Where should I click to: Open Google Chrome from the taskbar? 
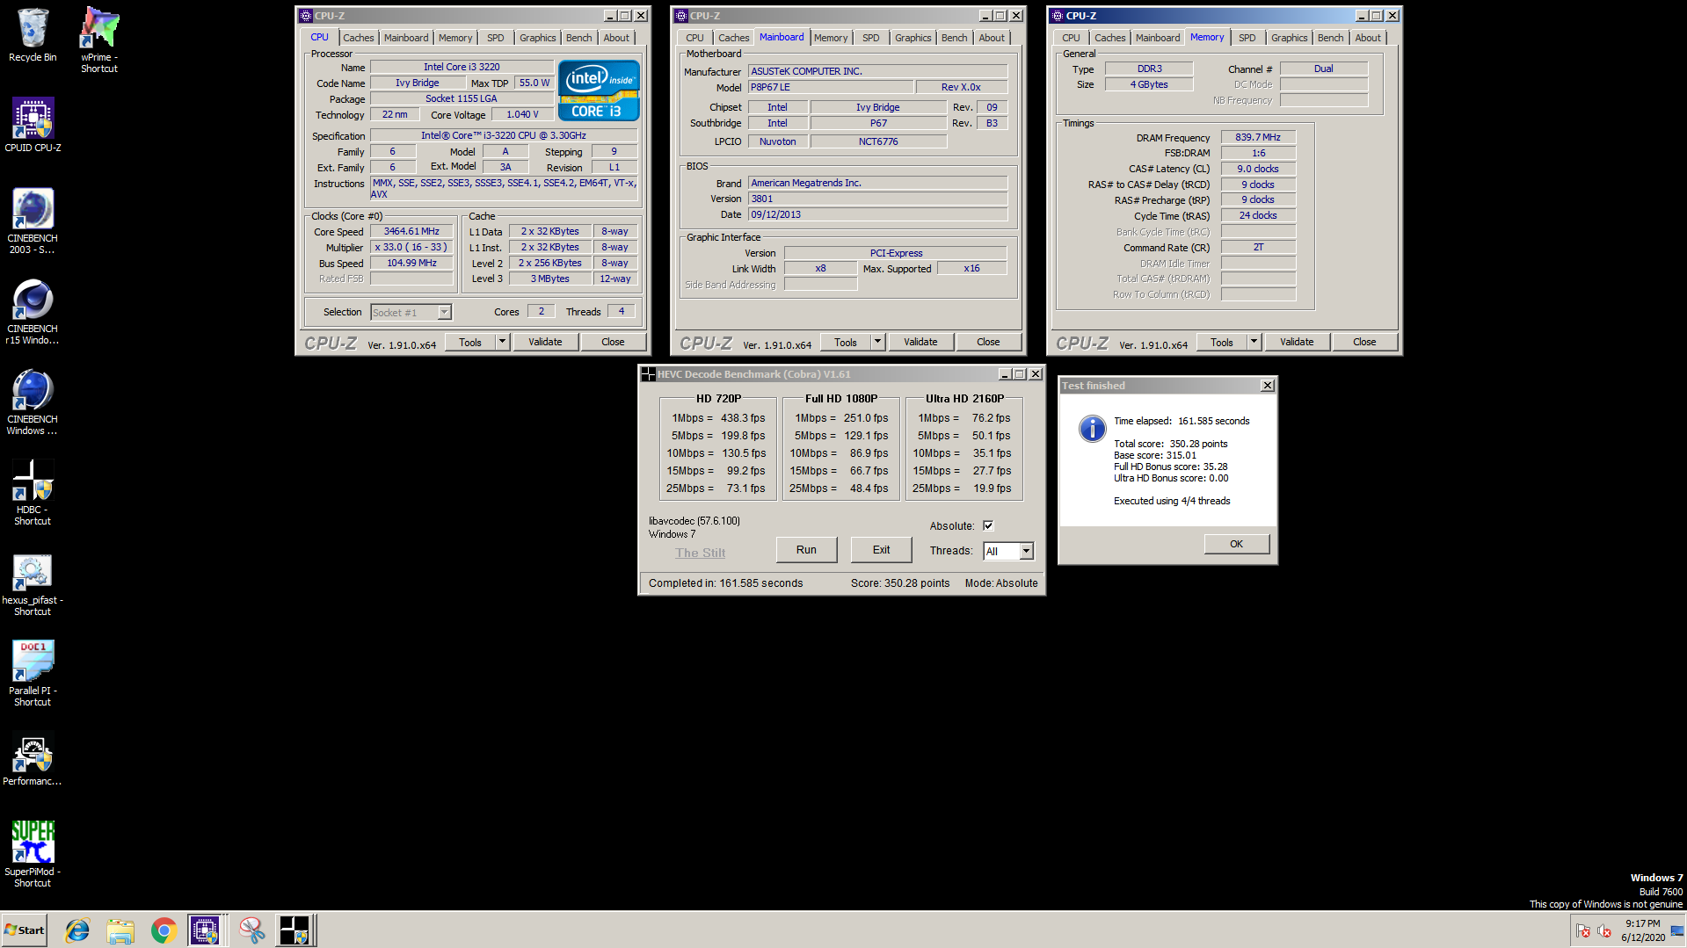tap(164, 930)
